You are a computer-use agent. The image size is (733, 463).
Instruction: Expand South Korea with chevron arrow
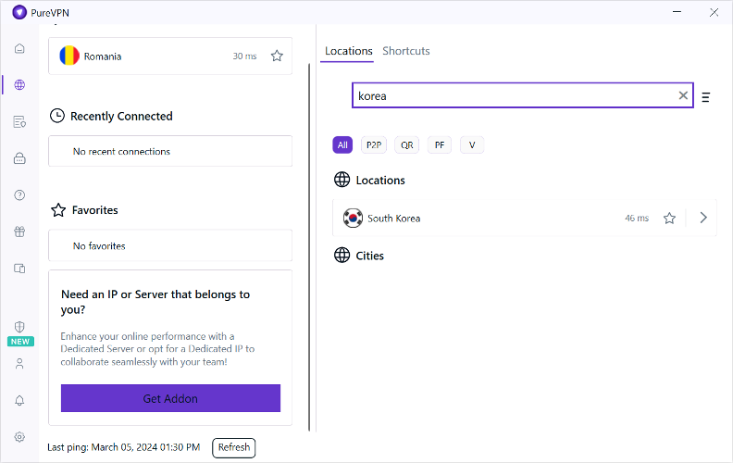(703, 219)
